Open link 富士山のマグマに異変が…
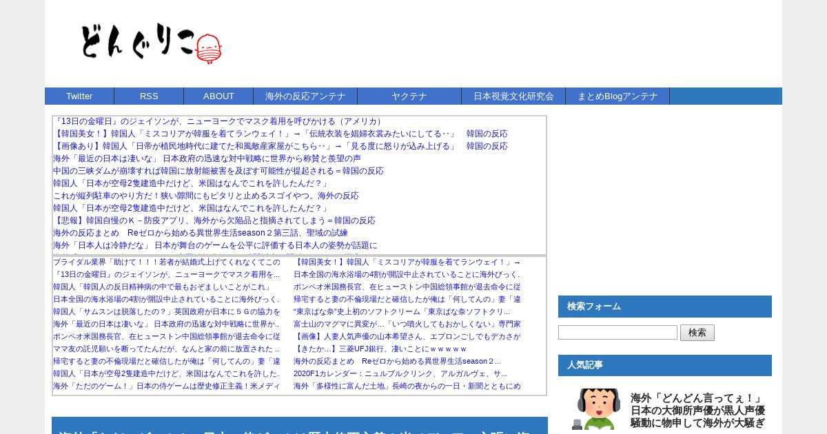 tap(407, 324)
